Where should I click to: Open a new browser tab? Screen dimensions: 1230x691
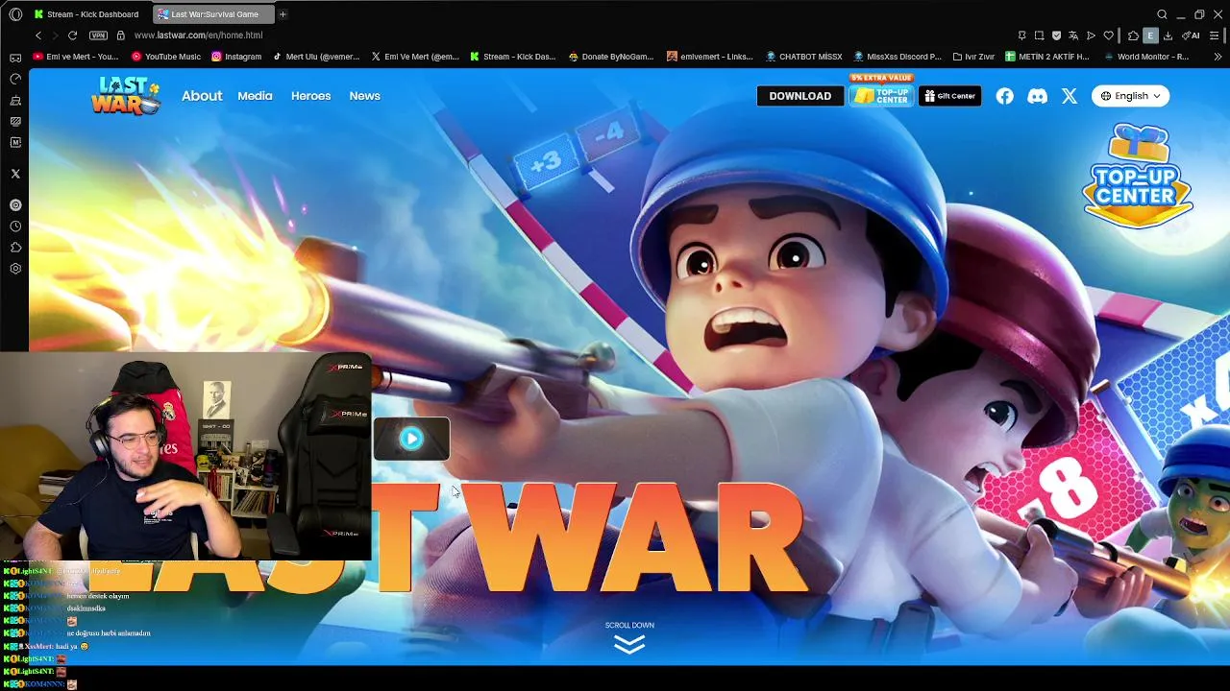283,14
